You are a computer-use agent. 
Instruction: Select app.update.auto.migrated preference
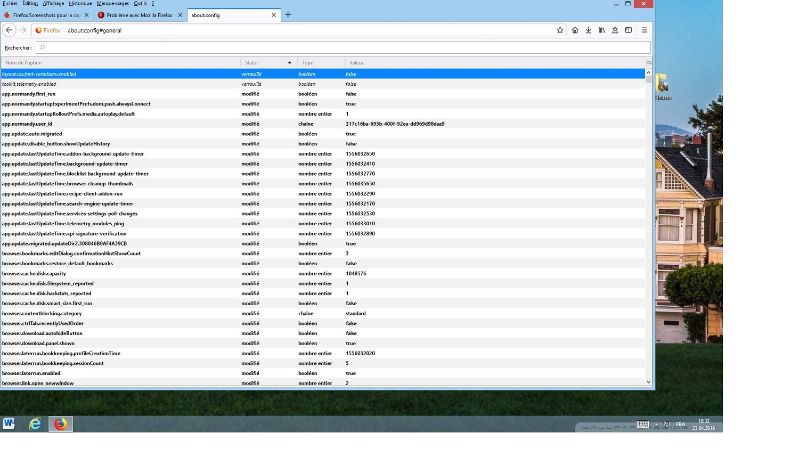tap(323, 134)
